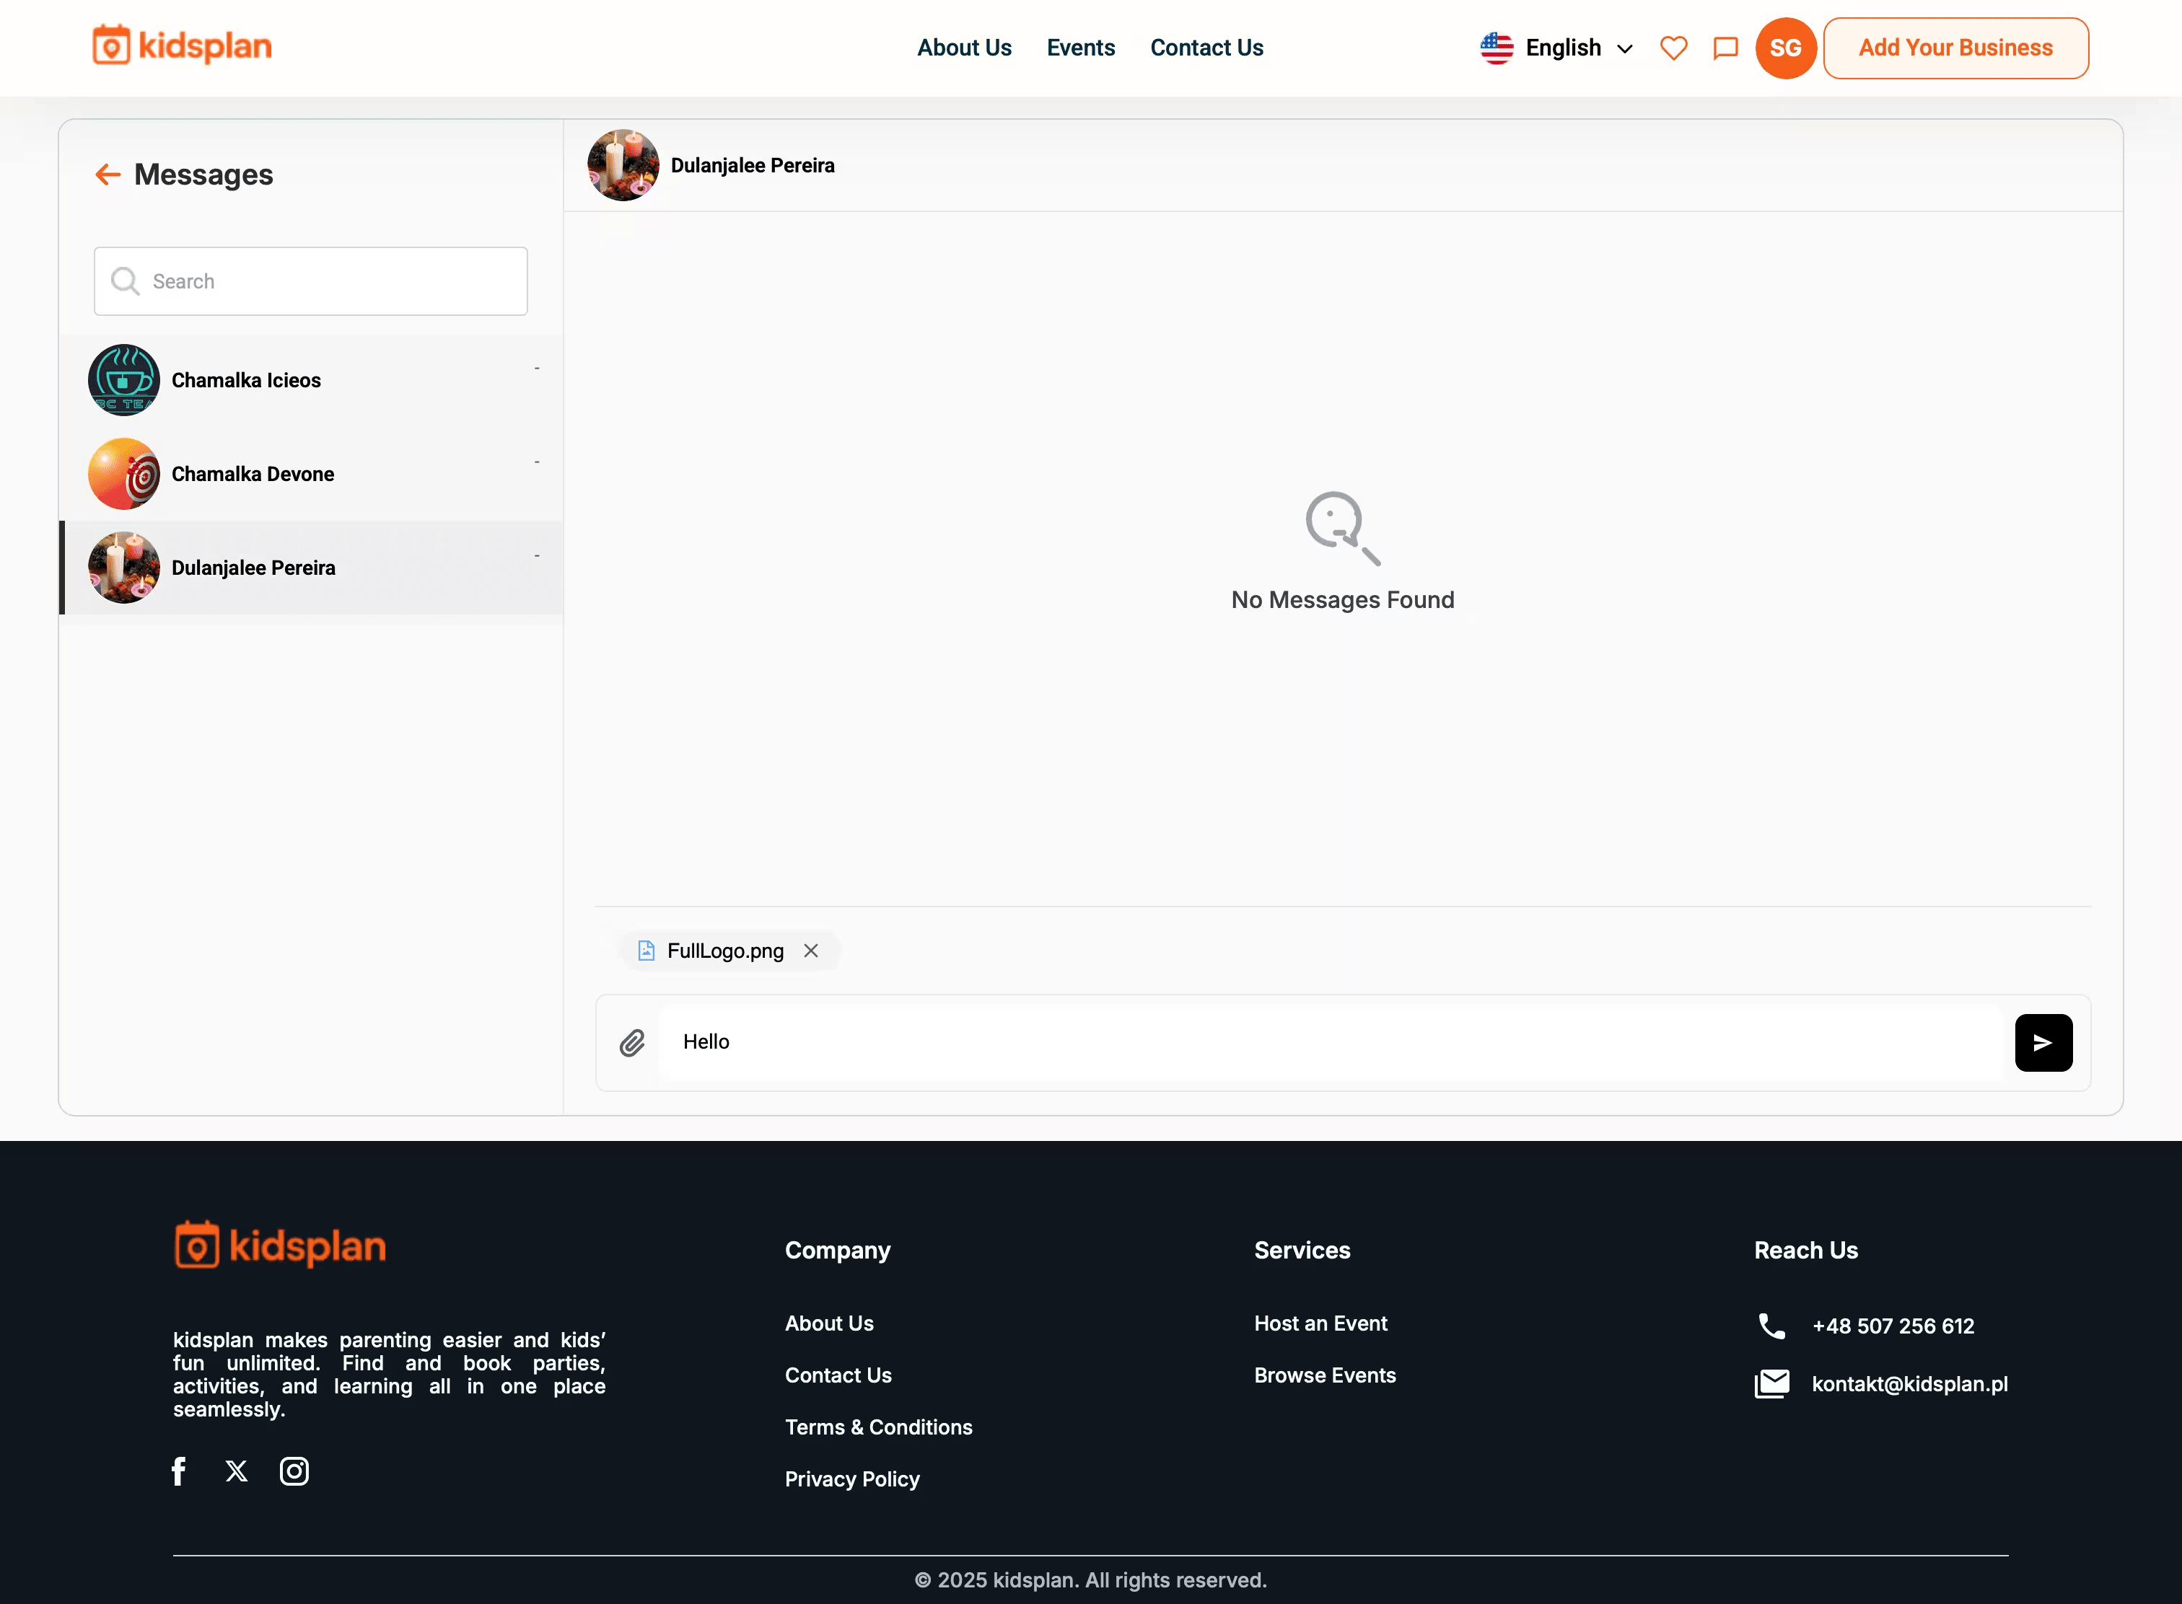
Task: Open the Terms & Conditions link
Action: coord(877,1427)
